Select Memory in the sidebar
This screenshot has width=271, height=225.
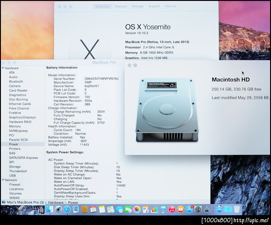tap(15, 126)
